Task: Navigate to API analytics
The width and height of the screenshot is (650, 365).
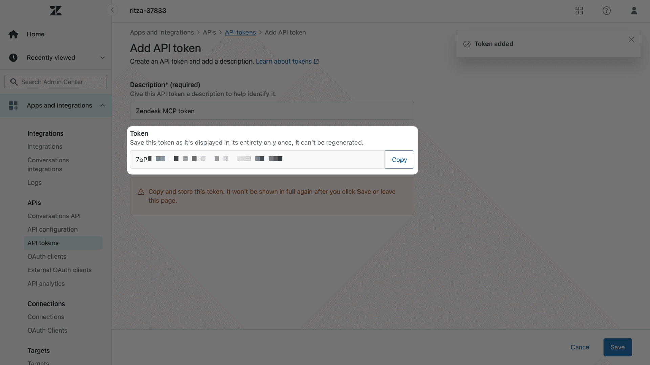Action: 46,283
